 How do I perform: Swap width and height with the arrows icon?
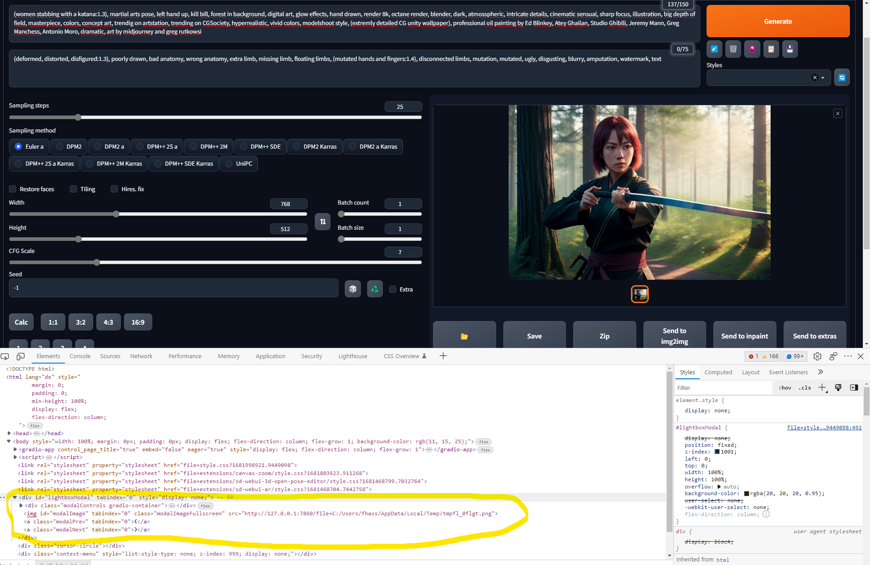click(322, 222)
